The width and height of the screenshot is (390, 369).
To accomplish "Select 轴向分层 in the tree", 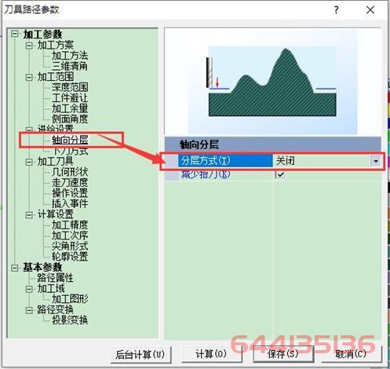I will click(x=70, y=140).
